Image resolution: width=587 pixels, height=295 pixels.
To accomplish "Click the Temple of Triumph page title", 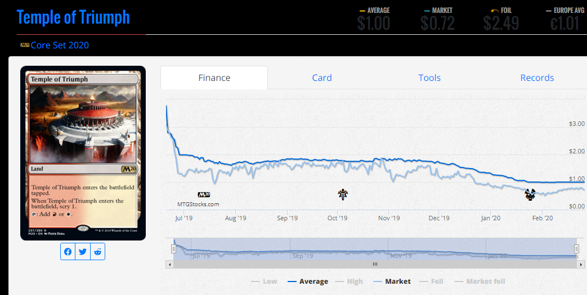I will point(73,17).
